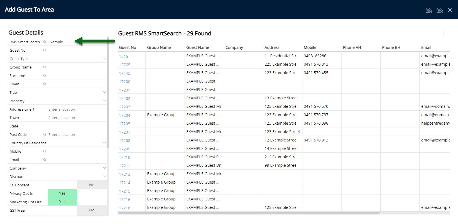Open guest number 17211 link
Viewport: 458px width, 224px height.
pyautogui.click(x=124, y=166)
